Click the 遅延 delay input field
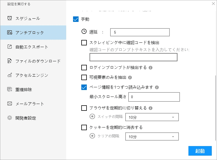Viewport: 217px width, 160px height. (140, 32)
